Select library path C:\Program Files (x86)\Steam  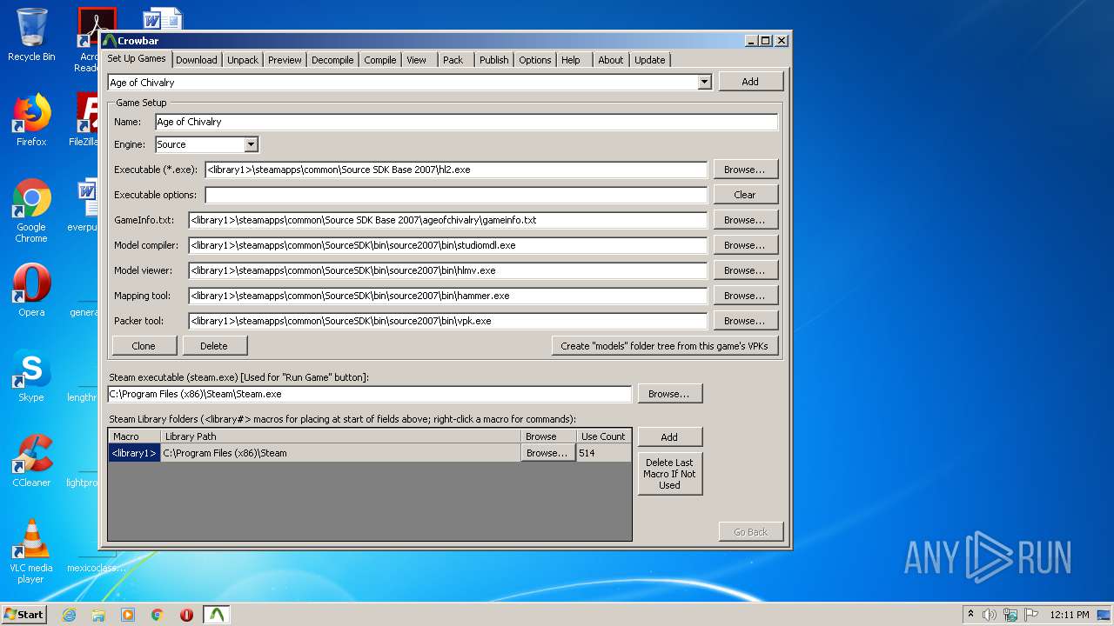click(340, 453)
